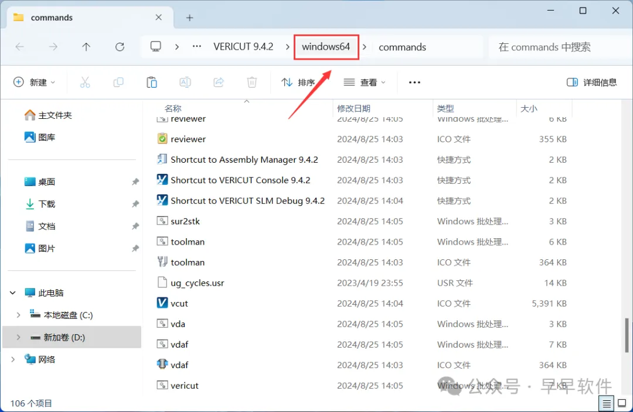Click the Forward navigation arrow
Viewport: 633px width, 412px height.
coord(53,47)
